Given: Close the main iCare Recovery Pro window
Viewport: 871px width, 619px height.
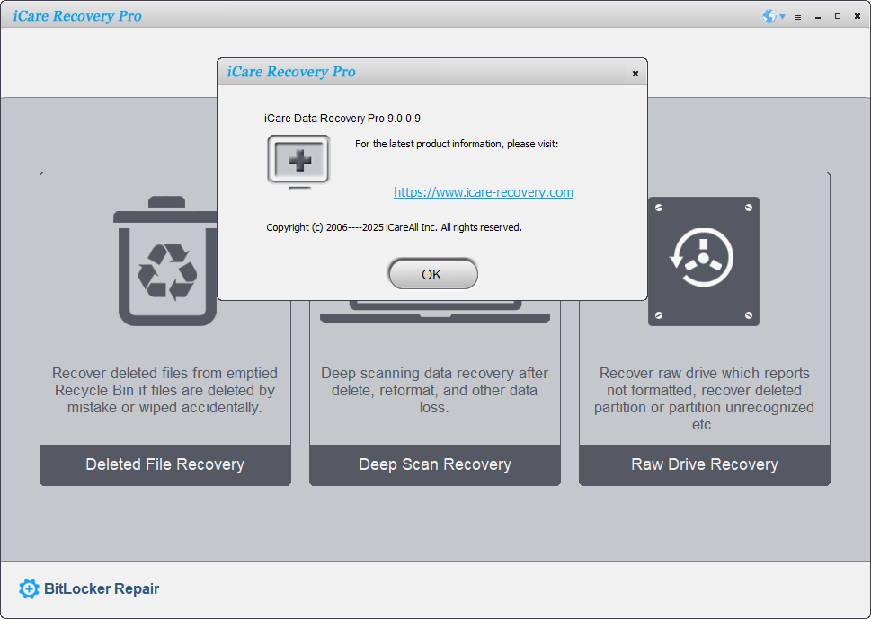Looking at the screenshot, I should click(x=858, y=17).
